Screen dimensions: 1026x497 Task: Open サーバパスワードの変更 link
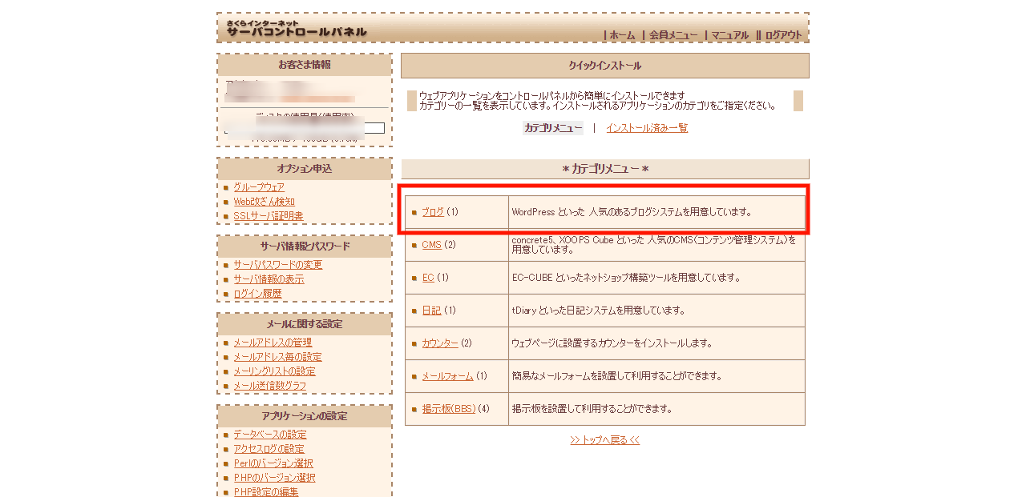click(x=277, y=265)
